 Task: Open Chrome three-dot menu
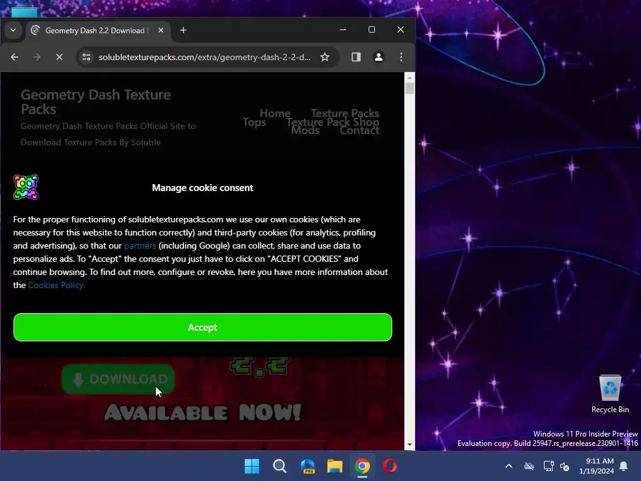click(401, 57)
